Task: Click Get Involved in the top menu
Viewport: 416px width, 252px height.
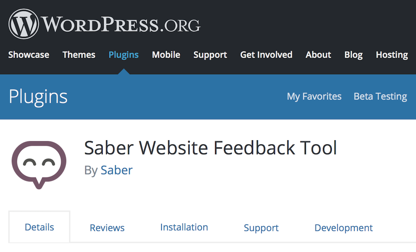Action: tap(266, 55)
